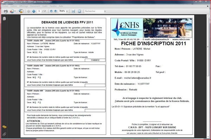The height and width of the screenshot is (140, 211).
Task: Click the zoom out minus button
Action: 51,11
